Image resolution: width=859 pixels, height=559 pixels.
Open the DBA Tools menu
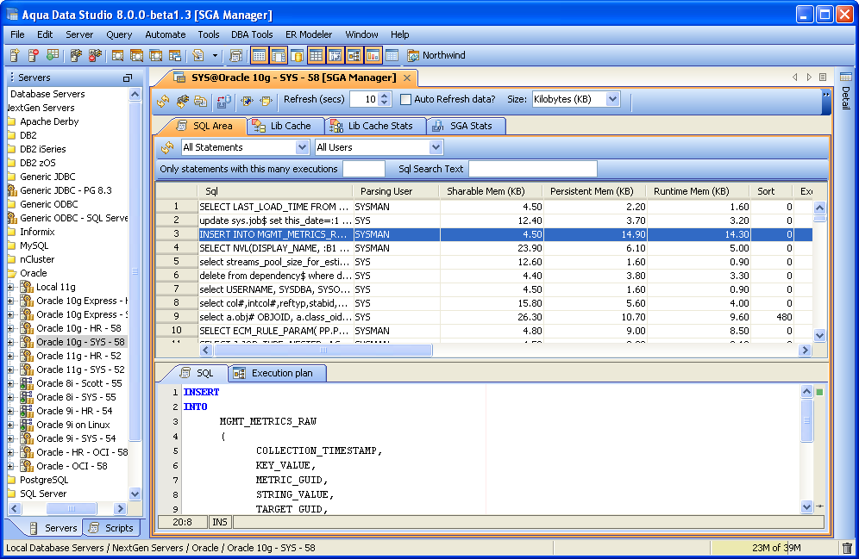252,34
